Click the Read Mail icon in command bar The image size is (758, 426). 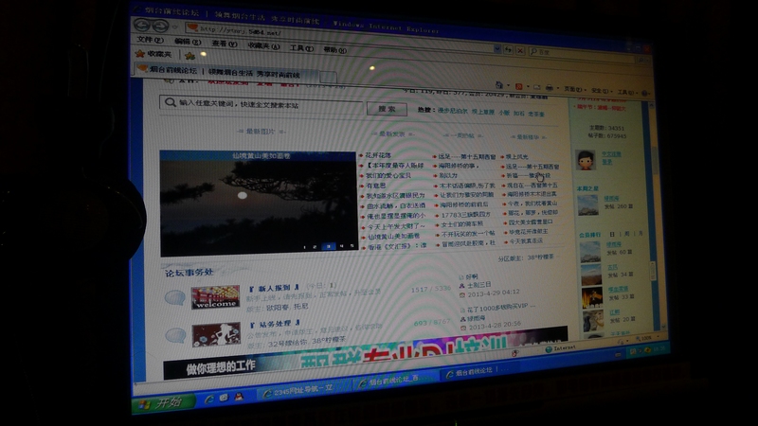tap(537, 87)
